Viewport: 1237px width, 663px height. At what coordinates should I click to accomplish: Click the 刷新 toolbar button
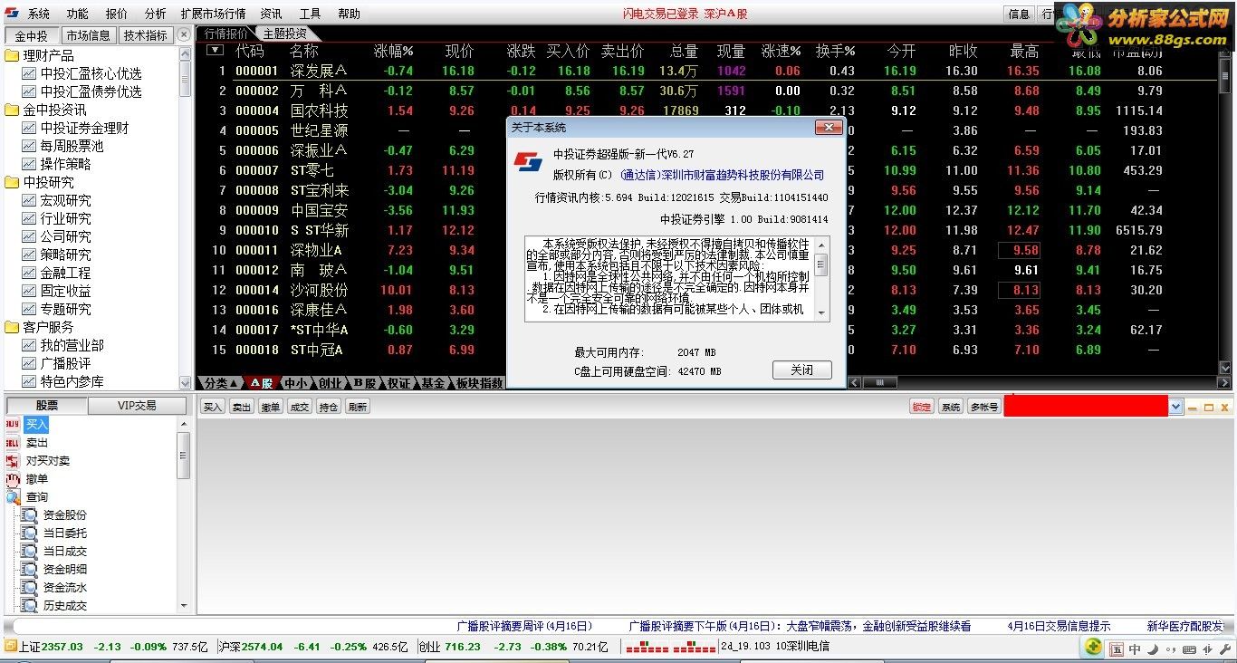coord(358,408)
